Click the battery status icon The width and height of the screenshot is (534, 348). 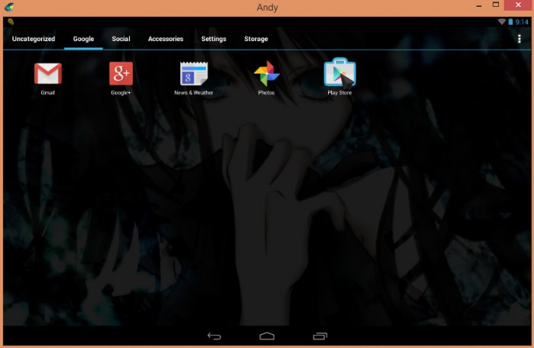[x=510, y=22]
